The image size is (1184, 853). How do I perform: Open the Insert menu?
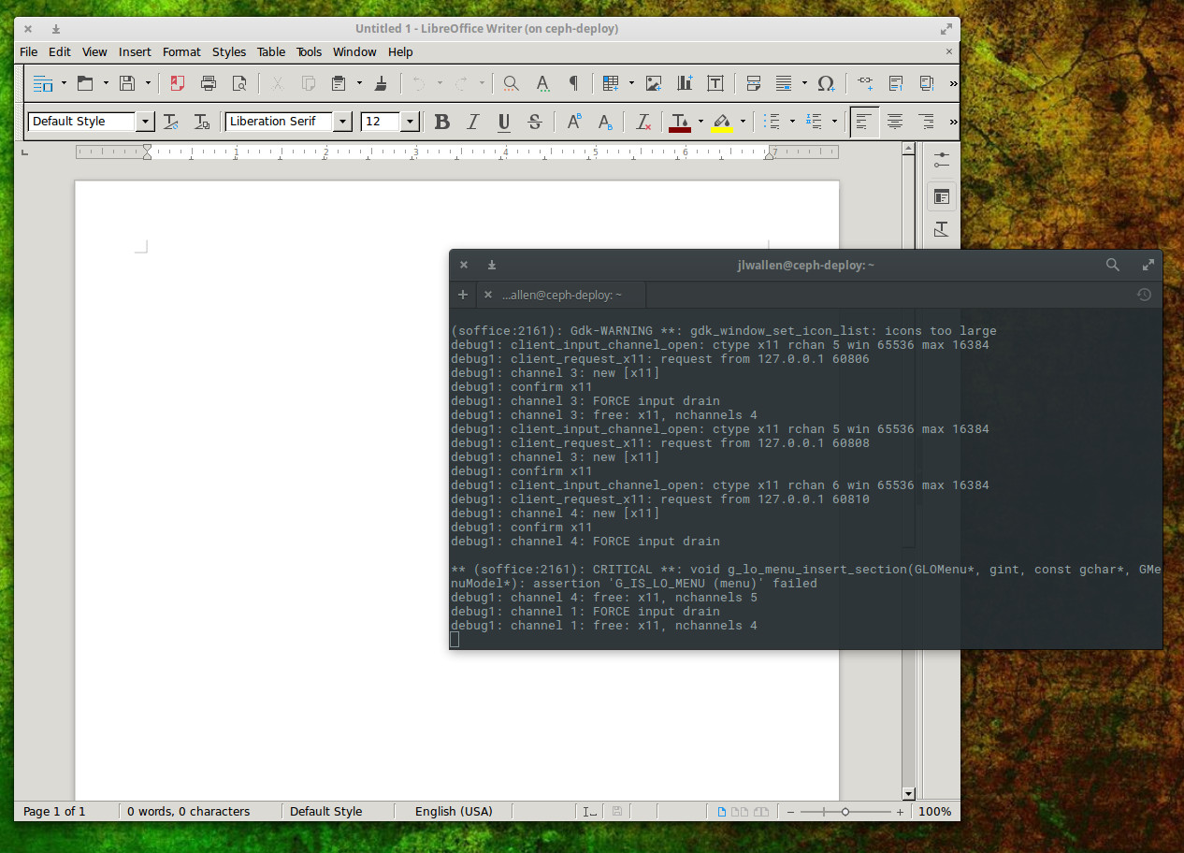135,52
